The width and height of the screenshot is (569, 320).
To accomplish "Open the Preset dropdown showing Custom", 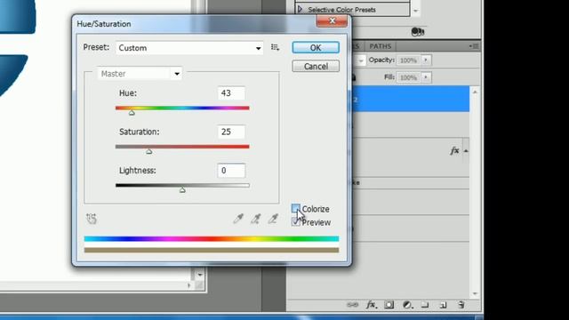I will pos(189,48).
